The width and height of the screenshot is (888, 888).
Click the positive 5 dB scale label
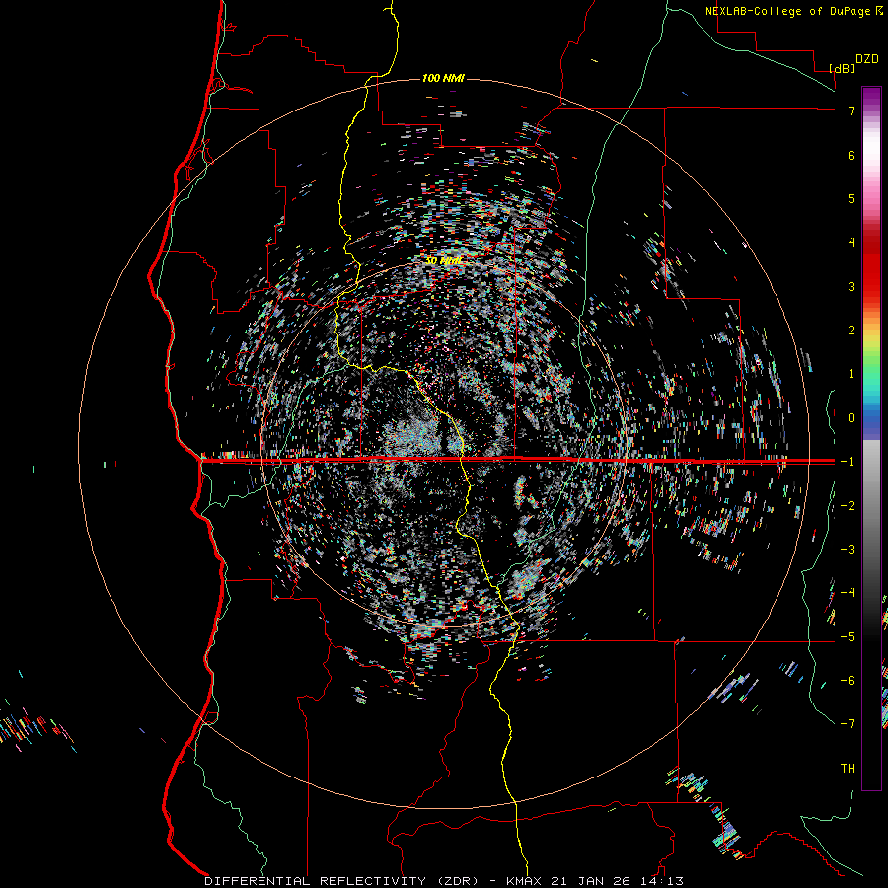[x=851, y=198]
